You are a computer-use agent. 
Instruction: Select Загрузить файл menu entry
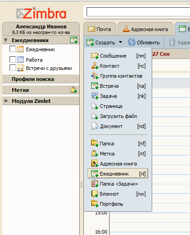[118, 116]
